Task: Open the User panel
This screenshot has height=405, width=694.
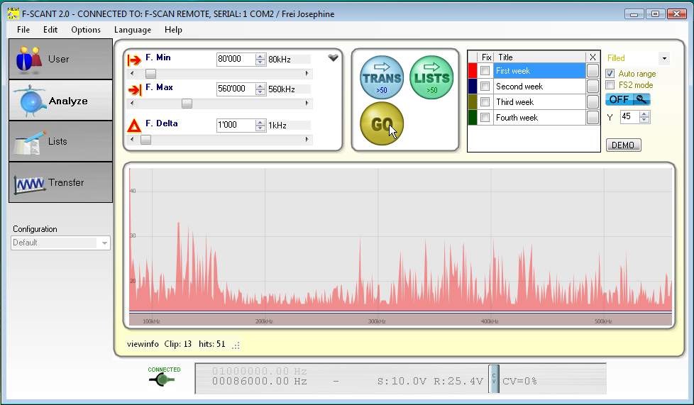Action: pos(60,59)
